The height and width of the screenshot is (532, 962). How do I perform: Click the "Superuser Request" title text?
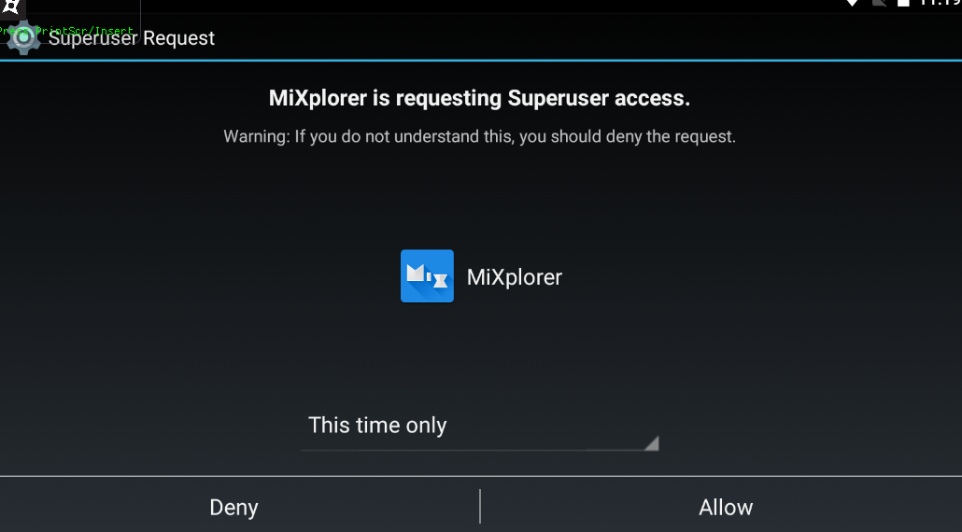[x=132, y=38]
